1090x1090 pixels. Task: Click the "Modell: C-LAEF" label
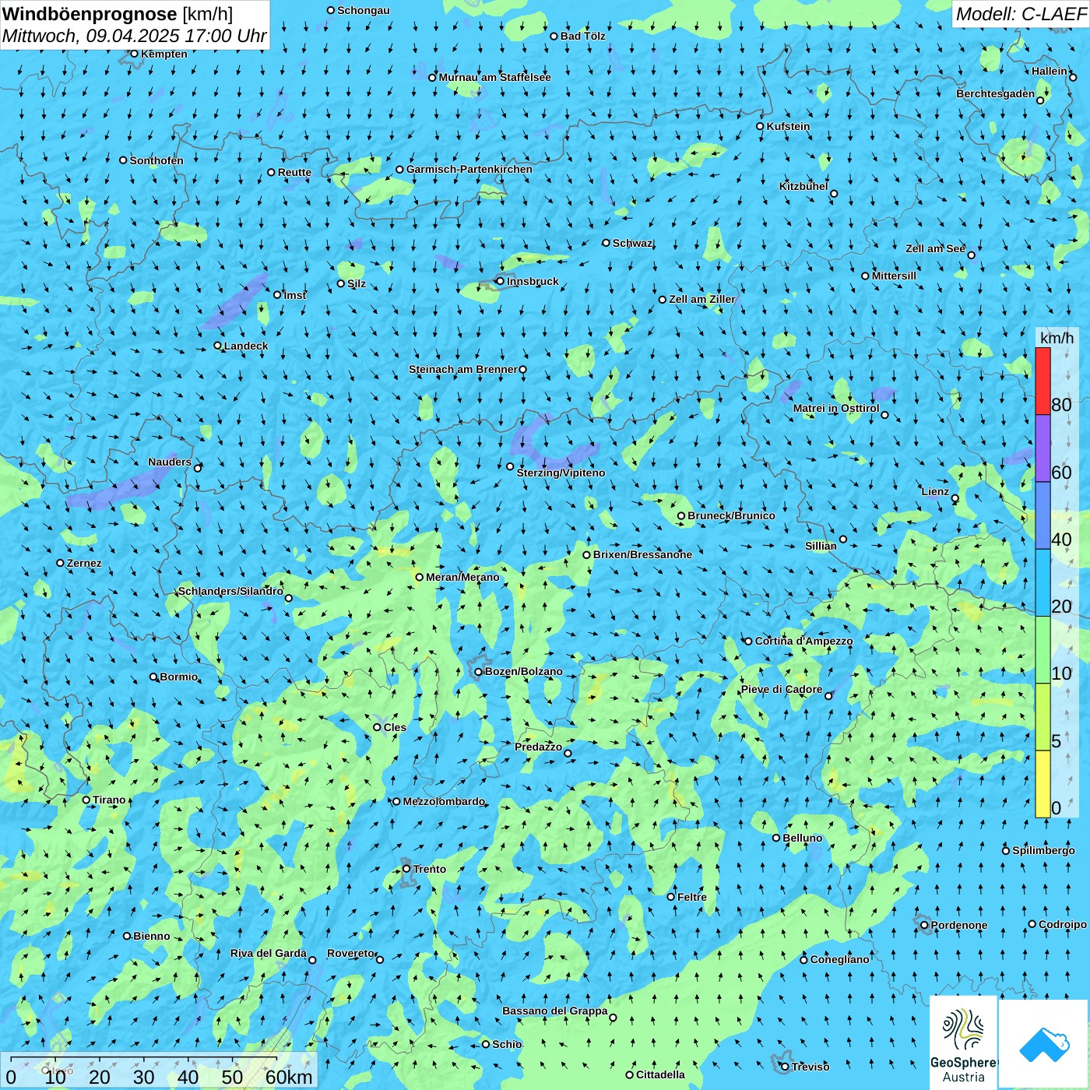pos(1021,14)
